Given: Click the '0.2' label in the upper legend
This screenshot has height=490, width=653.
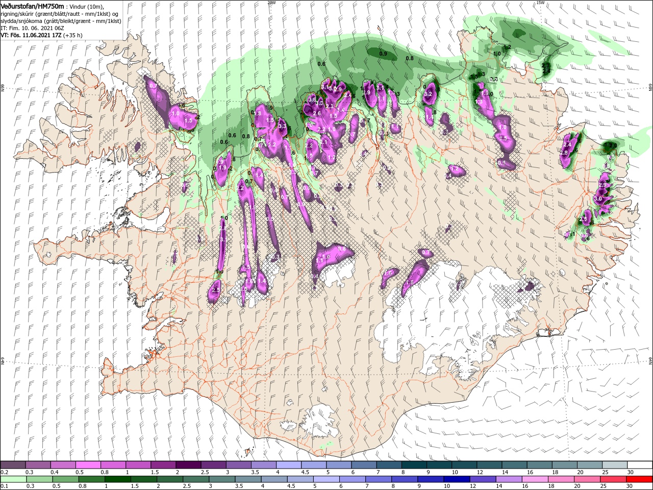Looking at the screenshot, I should [5, 472].
